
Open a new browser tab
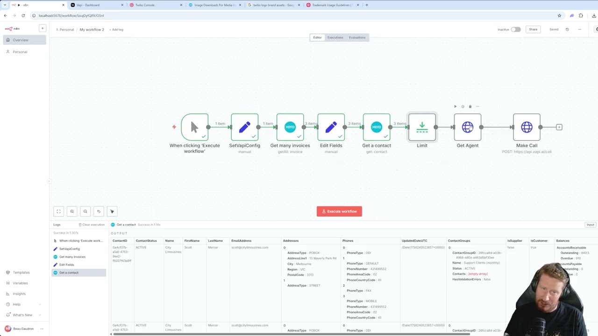click(x=367, y=5)
